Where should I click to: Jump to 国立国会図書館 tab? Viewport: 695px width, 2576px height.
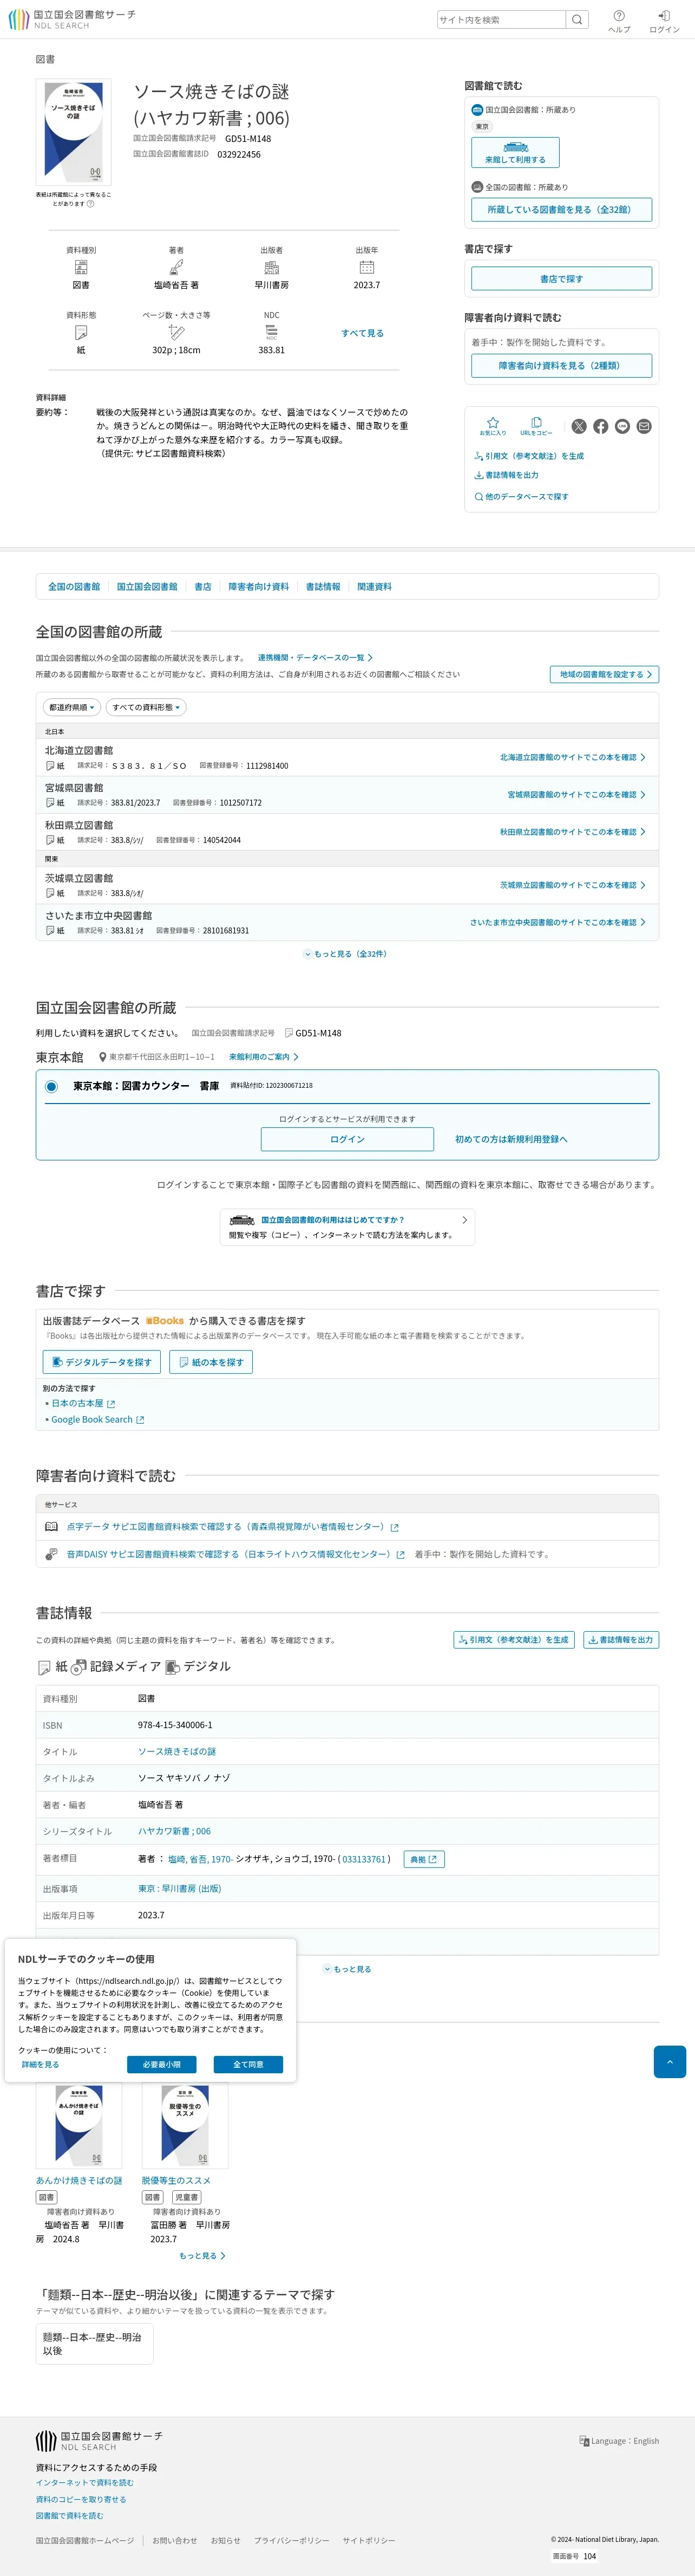coord(147,586)
